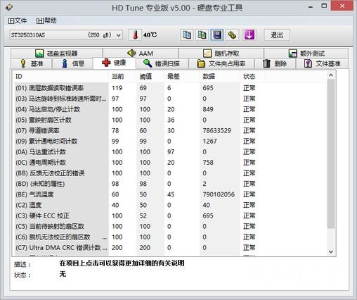Viewport: 357px width, 300px height.
Task: Copy info to clipboard toolbar icon
Action: (x=187, y=35)
